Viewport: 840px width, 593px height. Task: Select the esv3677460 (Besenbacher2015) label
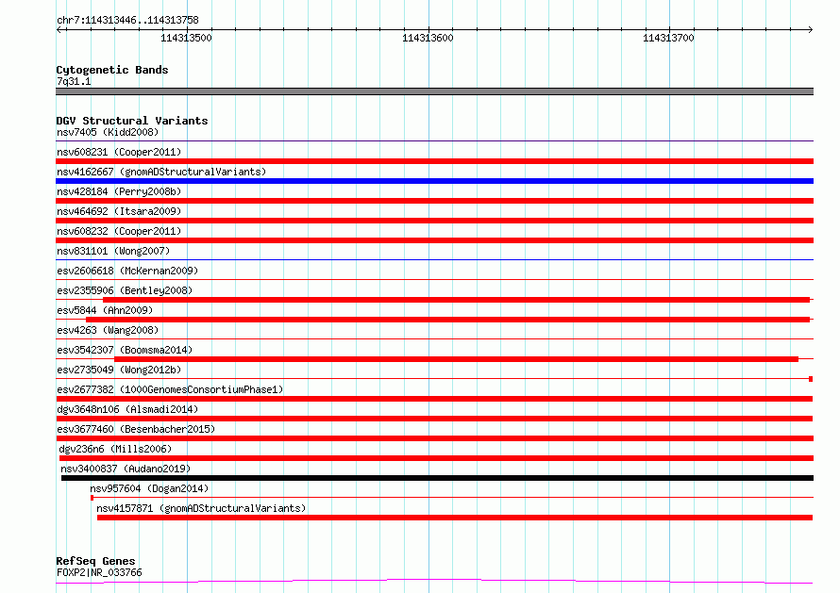[x=136, y=429]
